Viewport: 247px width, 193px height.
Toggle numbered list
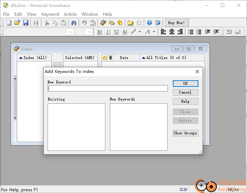point(191,32)
